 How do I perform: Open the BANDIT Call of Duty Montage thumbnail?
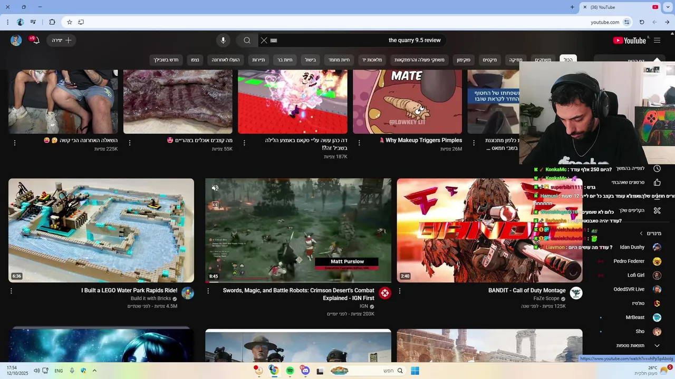[489, 231]
